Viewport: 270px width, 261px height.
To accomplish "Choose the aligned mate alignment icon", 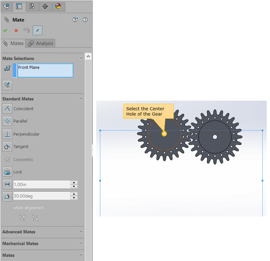I will [22, 218].
